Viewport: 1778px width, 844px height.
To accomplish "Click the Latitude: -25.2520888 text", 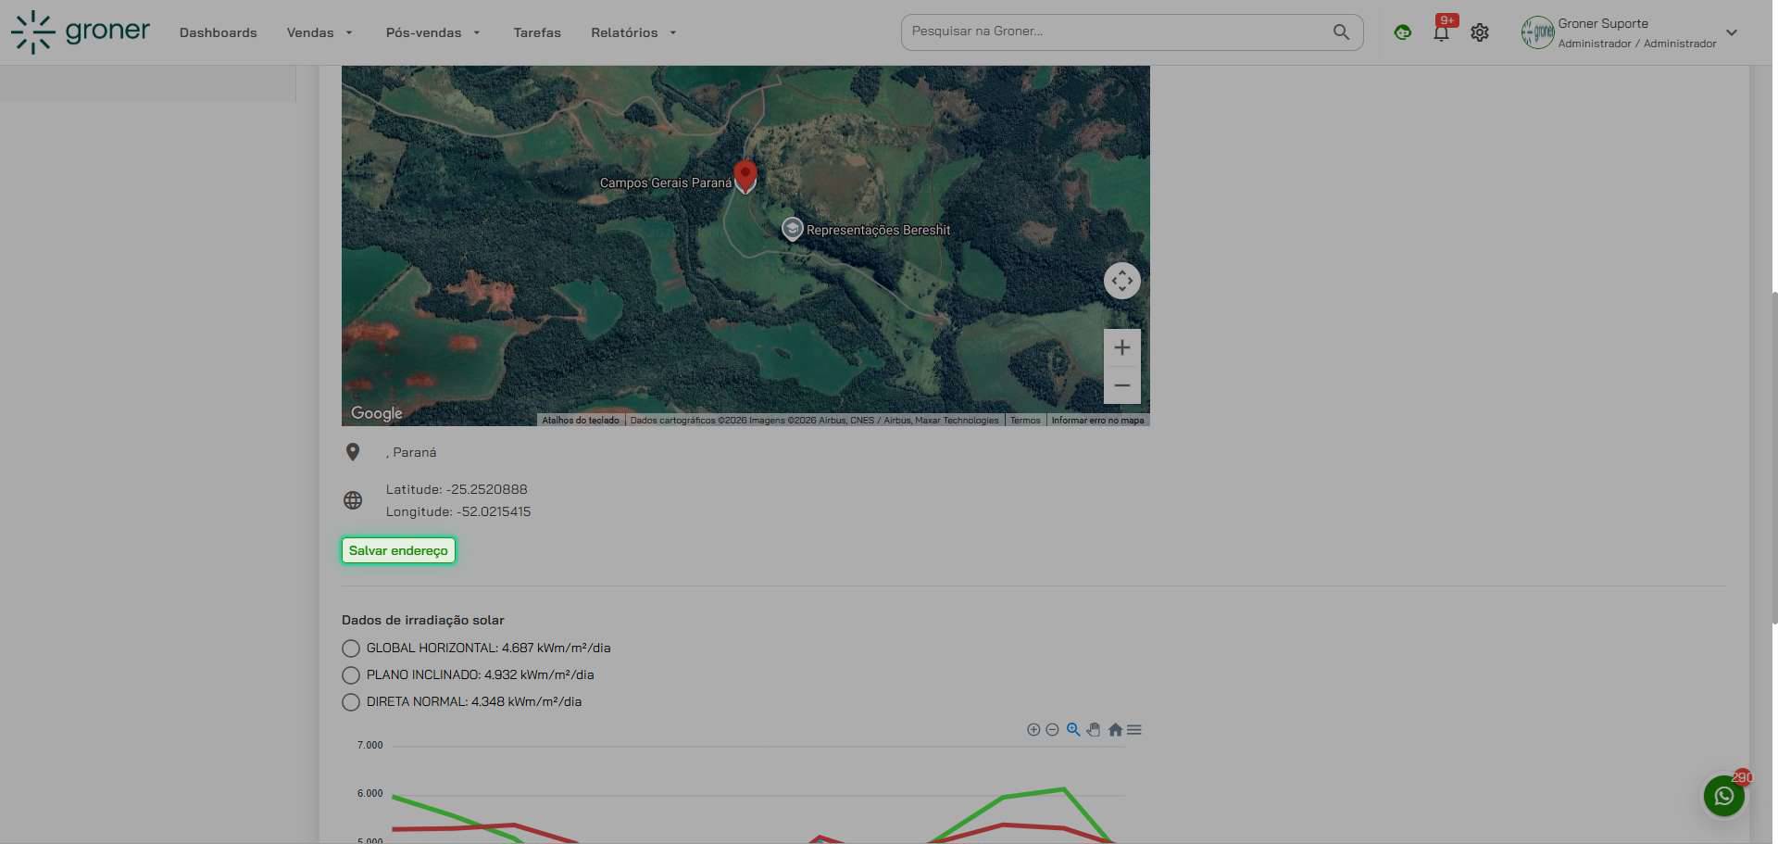I will pos(457,489).
